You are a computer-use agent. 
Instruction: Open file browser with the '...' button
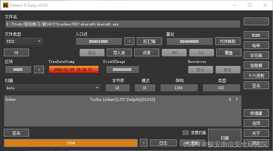click(256, 22)
